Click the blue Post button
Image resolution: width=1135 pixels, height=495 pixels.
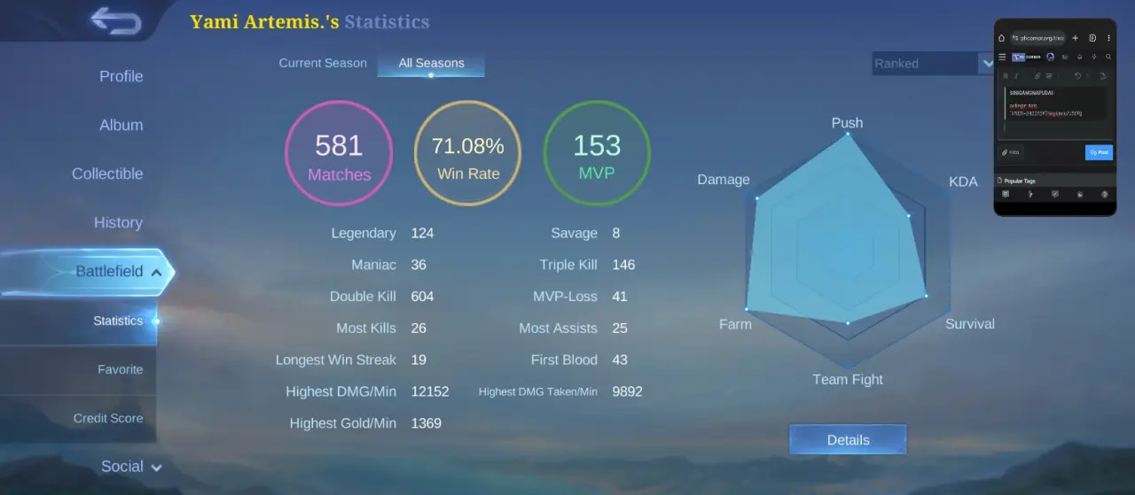1099,152
